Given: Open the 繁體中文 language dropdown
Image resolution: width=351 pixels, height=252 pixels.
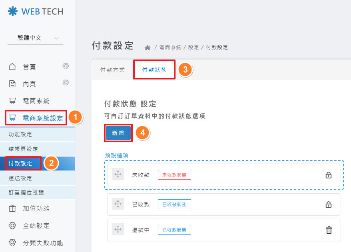Looking at the screenshot, I should tap(35, 38).
